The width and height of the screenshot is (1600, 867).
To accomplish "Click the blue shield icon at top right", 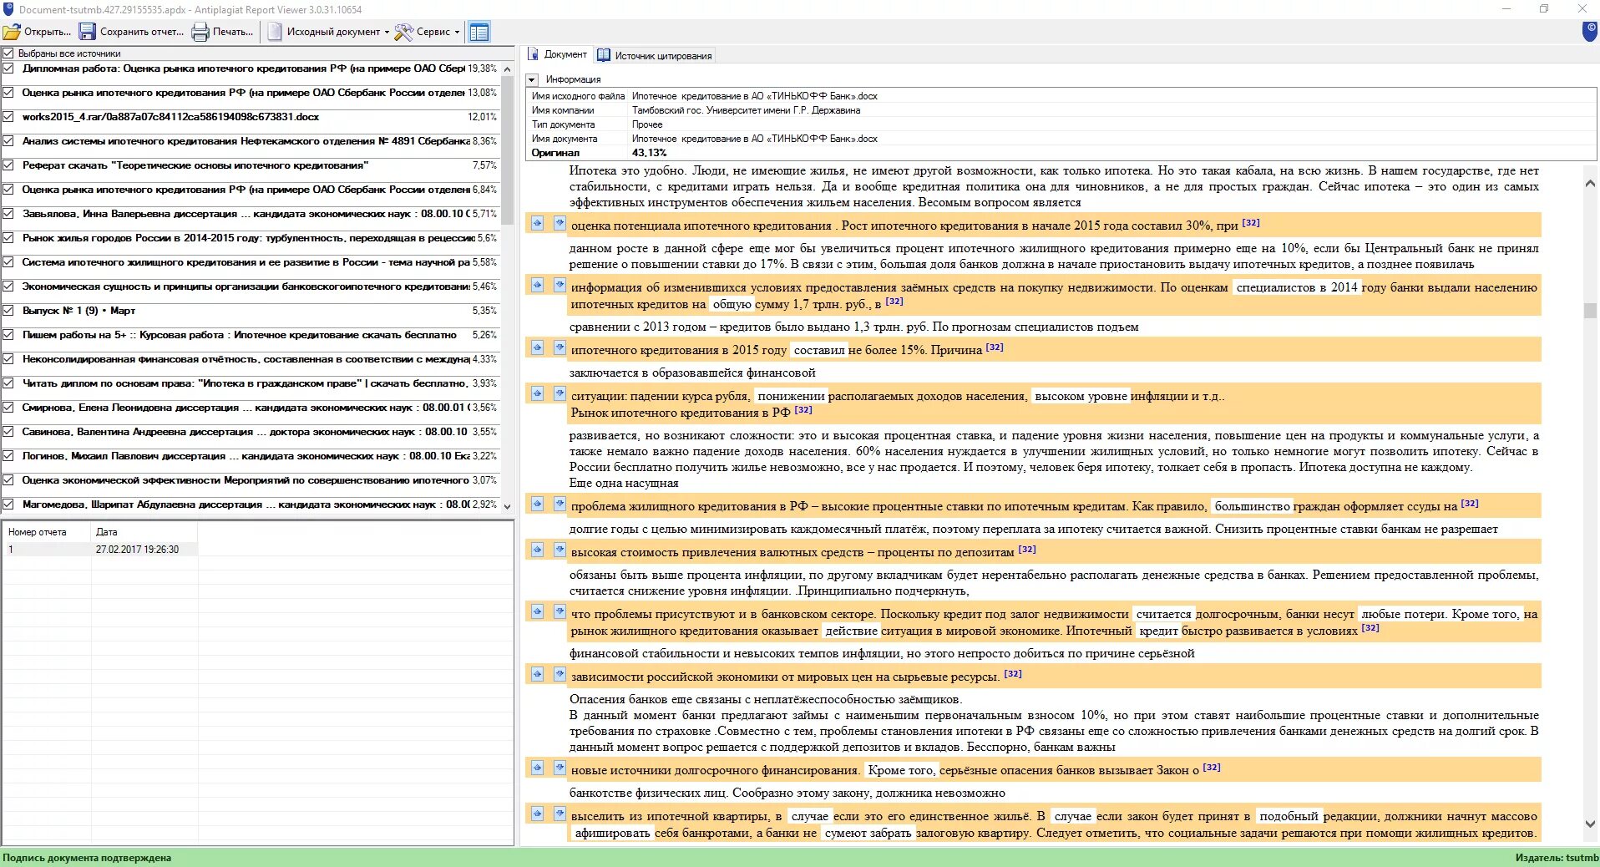I will tap(1590, 32).
